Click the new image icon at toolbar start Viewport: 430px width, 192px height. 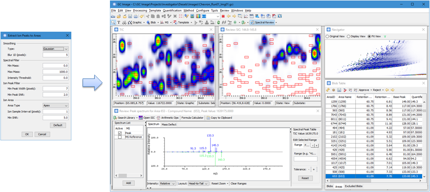[113, 17]
